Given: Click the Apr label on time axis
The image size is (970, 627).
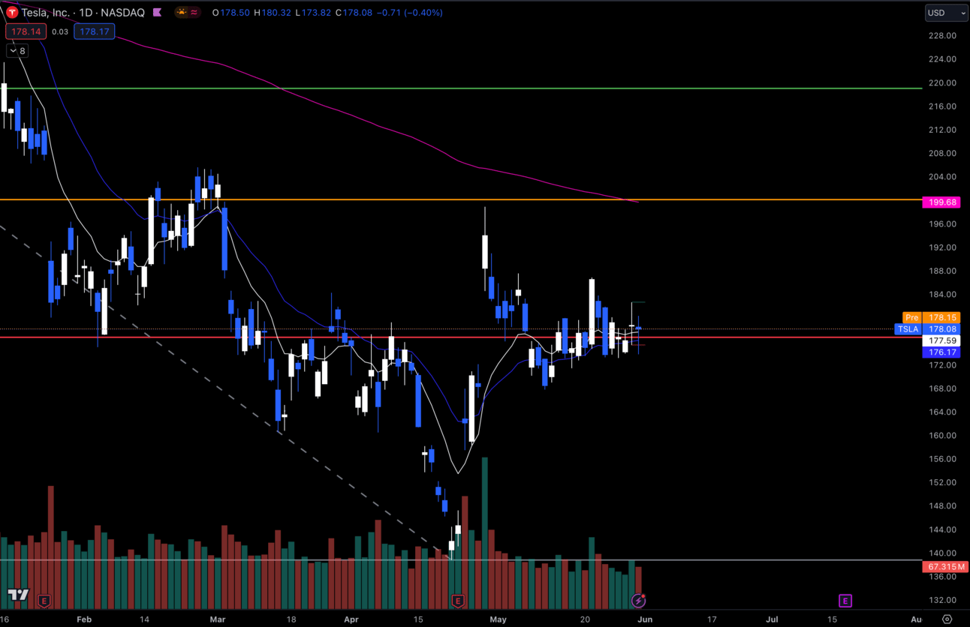Looking at the screenshot, I should tap(351, 619).
